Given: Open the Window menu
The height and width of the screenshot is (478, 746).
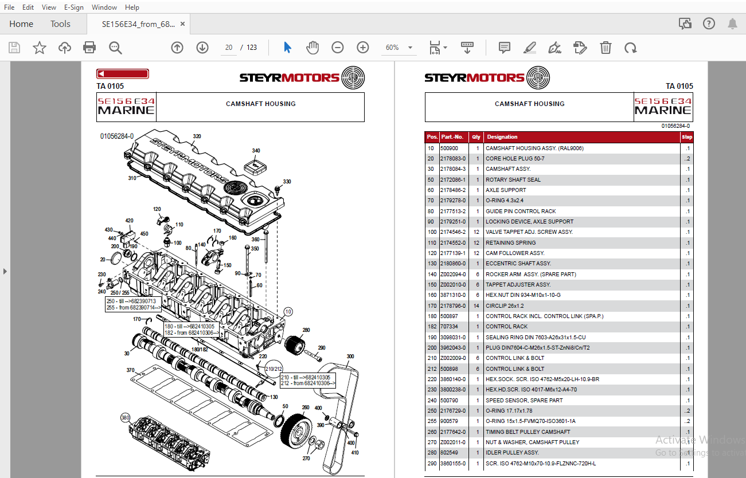Looking at the screenshot, I should [104, 7].
